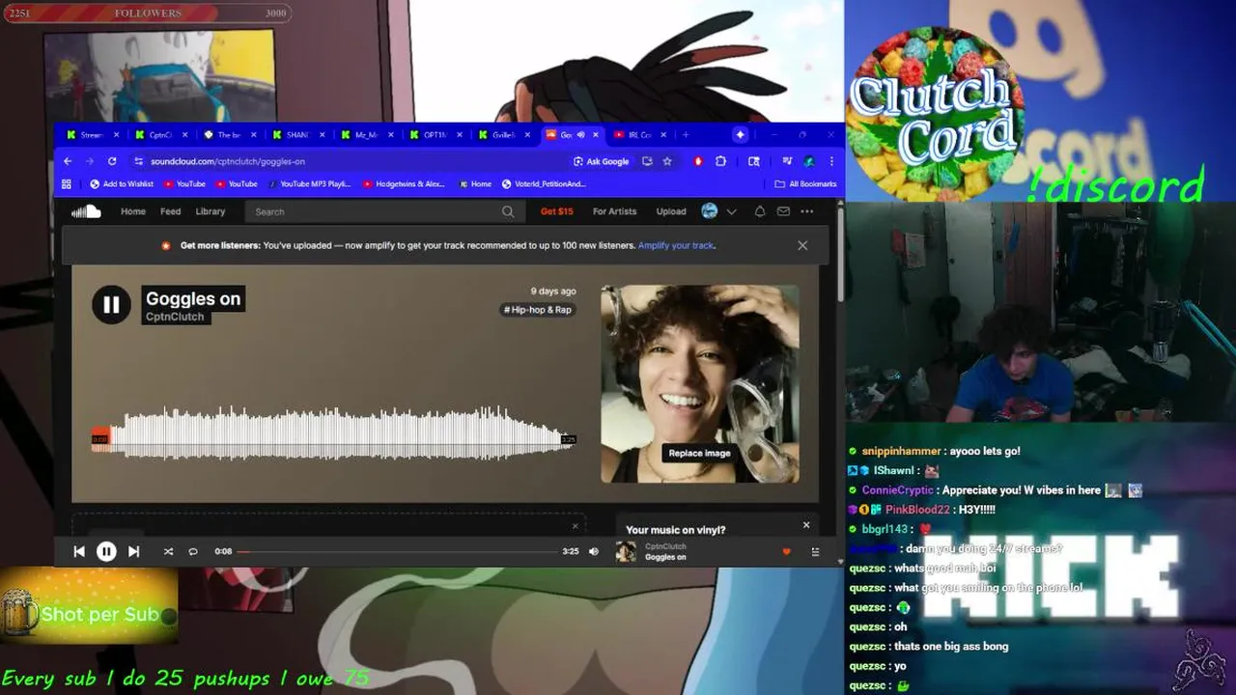This screenshot has width=1236, height=695.
Task: Seek using the bottom progress bar
Action: point(397,551)
